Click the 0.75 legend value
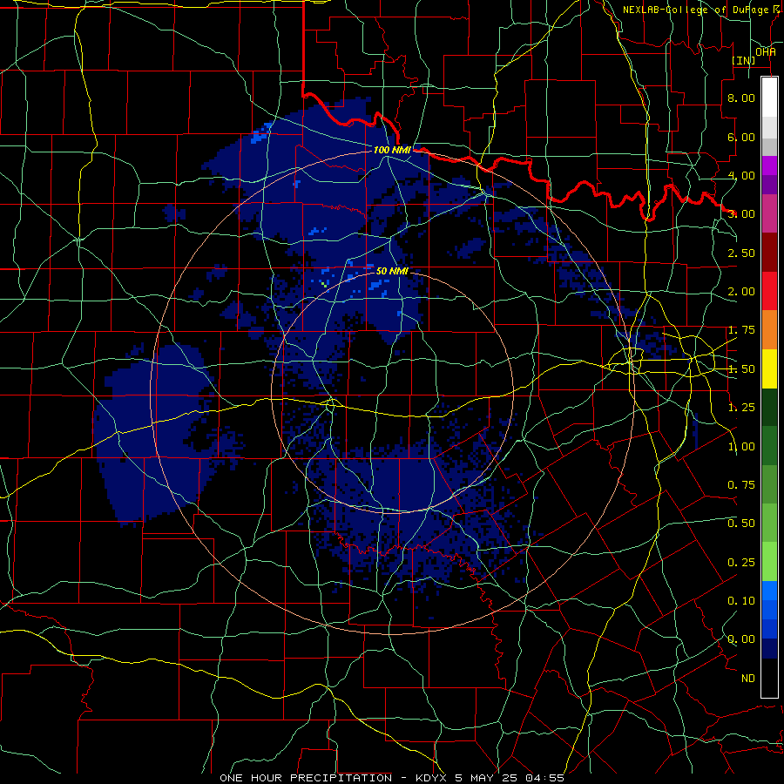 pyautogui.click(x=741, y=485)
